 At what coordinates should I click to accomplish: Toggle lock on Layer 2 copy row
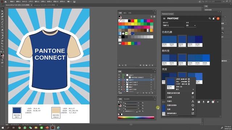pyautogui.click(x=121, y=89)
